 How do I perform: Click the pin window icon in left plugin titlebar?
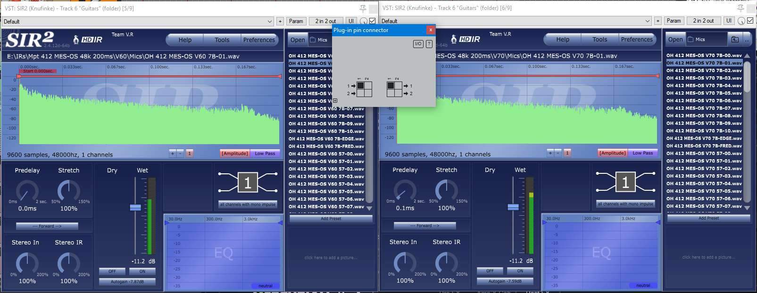coord(362,8)
